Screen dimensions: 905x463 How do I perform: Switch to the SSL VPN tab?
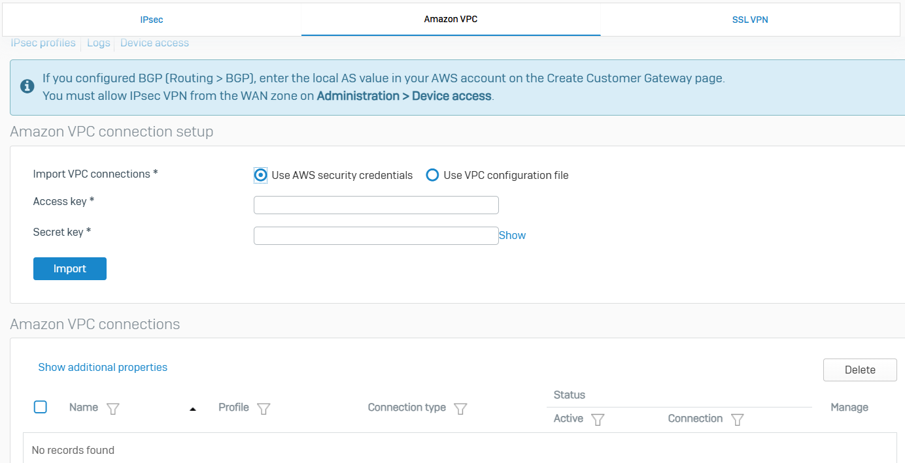pos(750,20)
